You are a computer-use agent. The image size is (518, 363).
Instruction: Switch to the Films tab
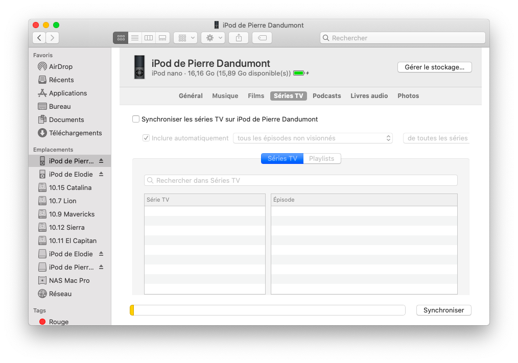[256, 96]
